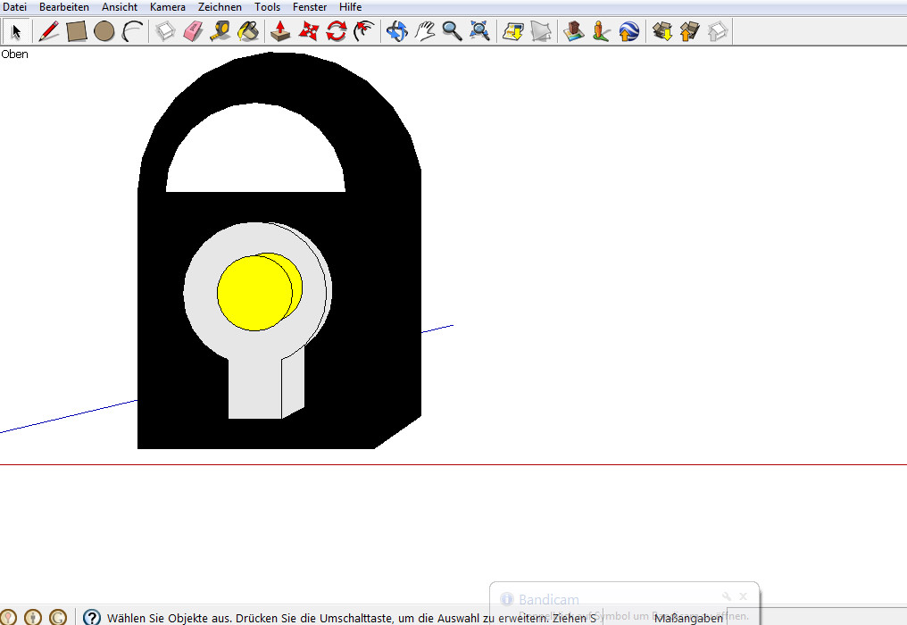Screen dimensions: 907x625
Task: Pick the Offset tool
Action: (364, 31)
